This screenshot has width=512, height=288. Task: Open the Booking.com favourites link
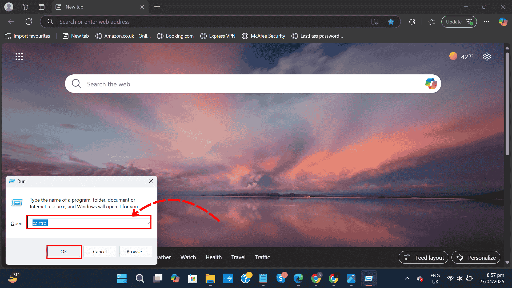pyautogui.click(x=175, y=36)
